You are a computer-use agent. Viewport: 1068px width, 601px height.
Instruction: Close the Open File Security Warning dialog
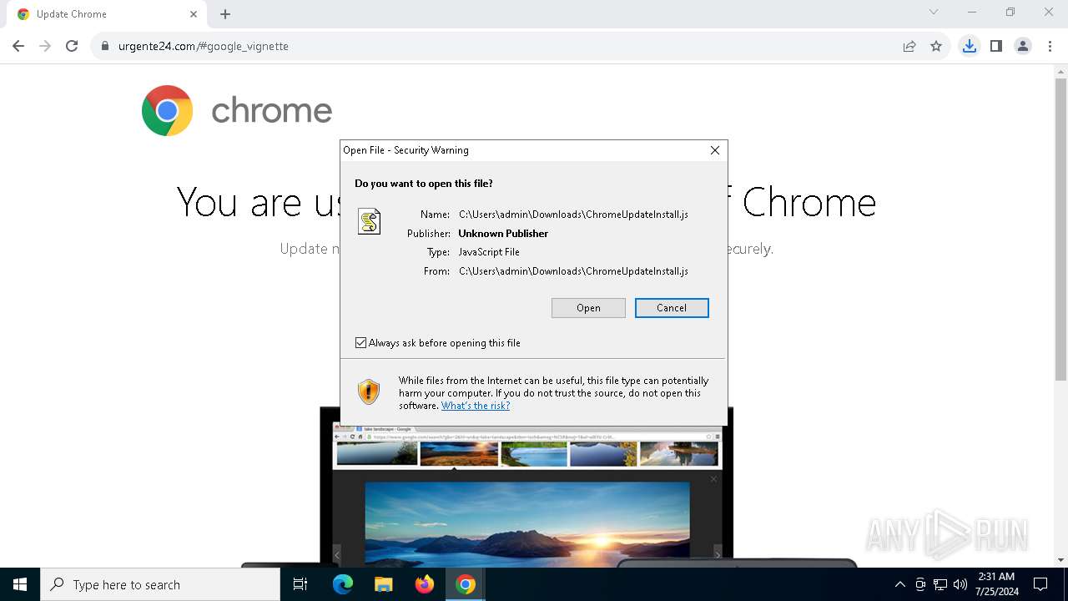point(715,150)
